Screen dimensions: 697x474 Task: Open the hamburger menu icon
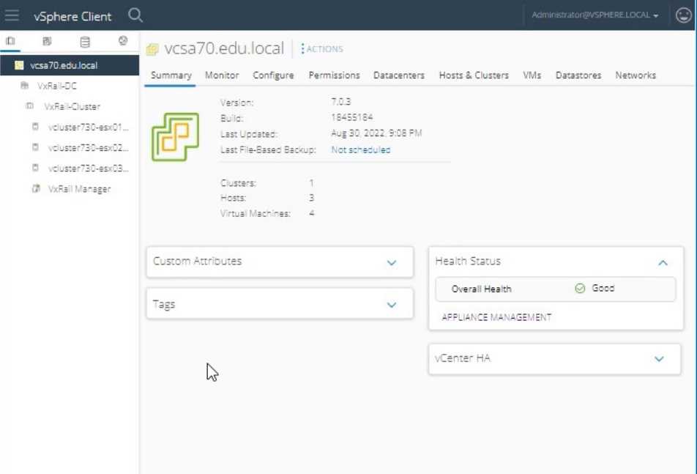(x=12, y=15)
